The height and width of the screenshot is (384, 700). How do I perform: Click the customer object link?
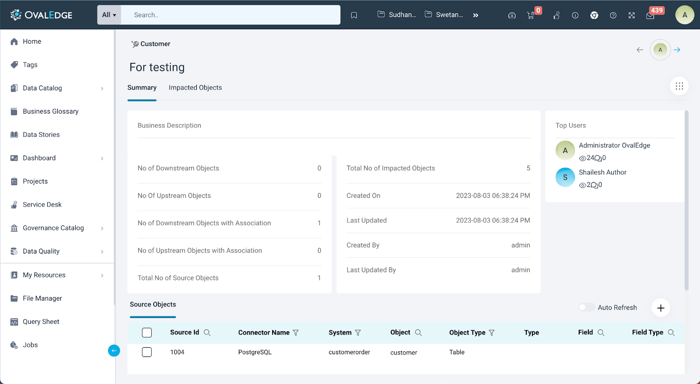[404, 353]
